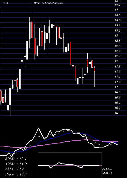Select the 11.6 price axis label
The image size is (127, 178).
(x=118, y=72)
